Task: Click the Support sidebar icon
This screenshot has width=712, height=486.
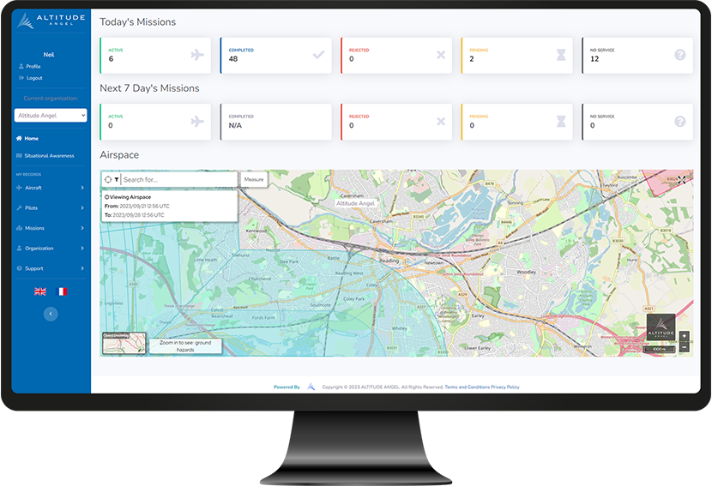Action: 19,268
